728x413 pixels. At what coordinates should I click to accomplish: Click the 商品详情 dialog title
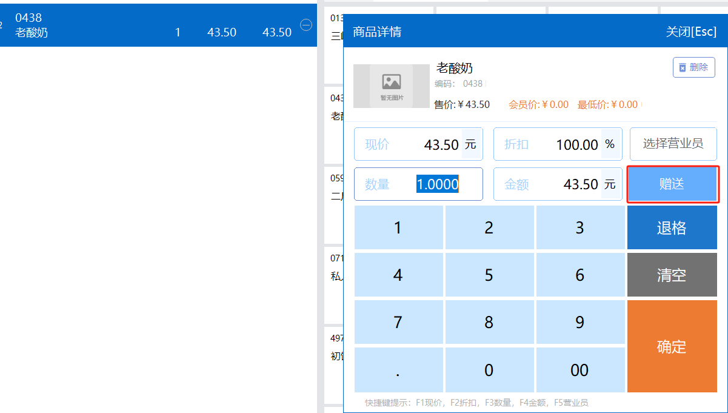coord(377,32)
